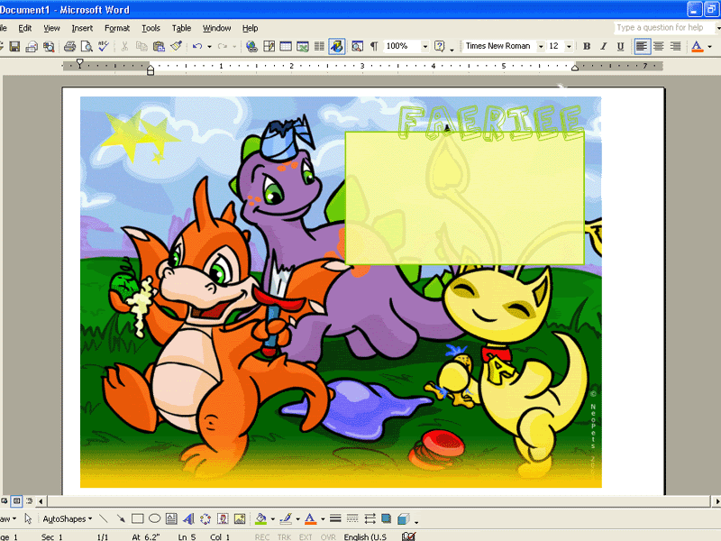Insert a Microsoft Excel worksheet
Image resolution: width=721 pixels, height=541 pixels.
(303, 46)
